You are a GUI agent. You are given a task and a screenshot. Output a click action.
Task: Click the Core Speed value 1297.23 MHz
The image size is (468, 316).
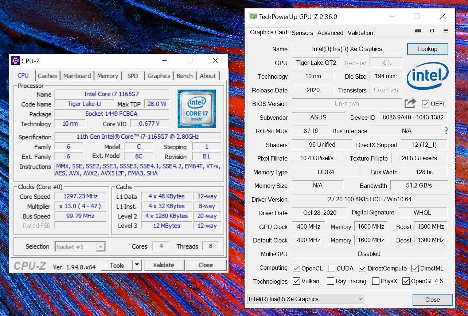pos(80,196)
